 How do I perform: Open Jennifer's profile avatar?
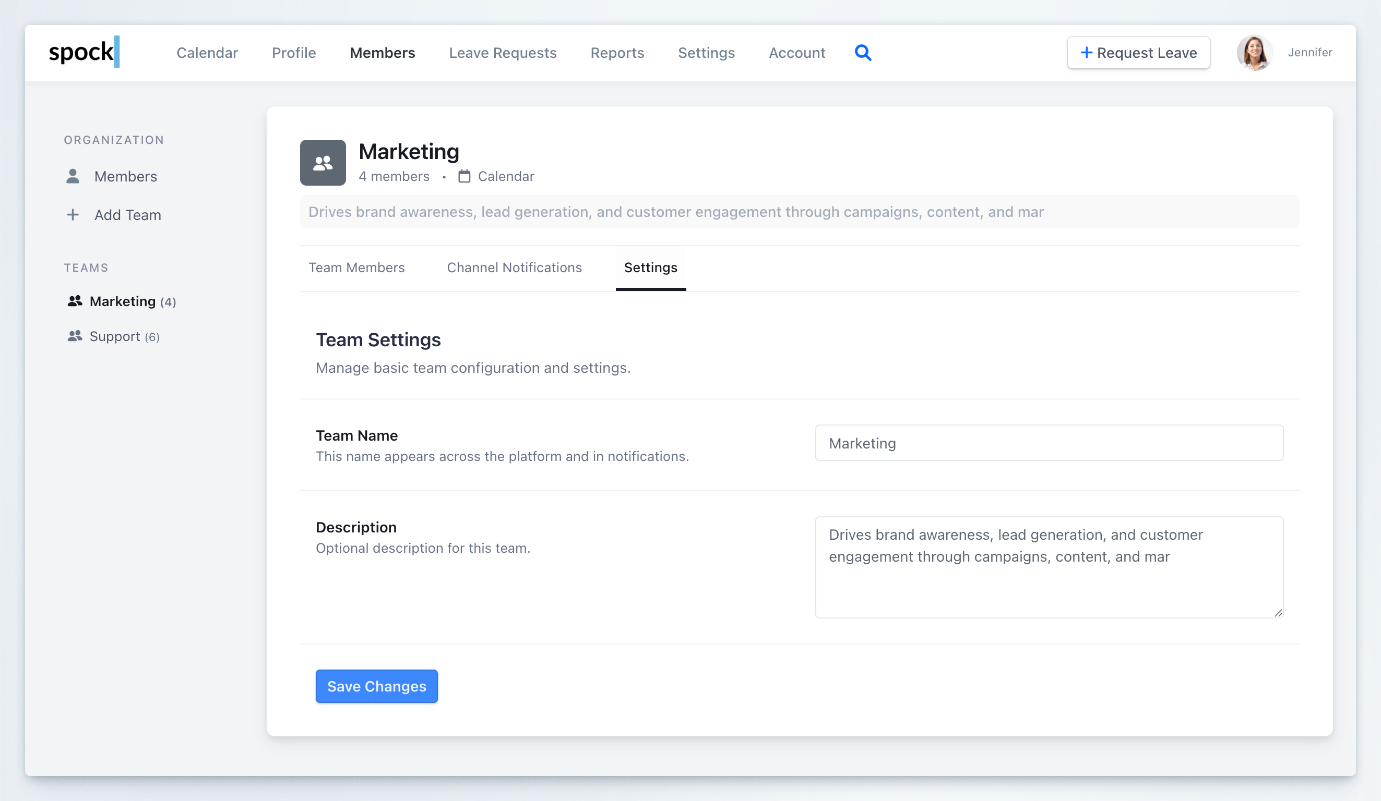tap(1255, 53)
